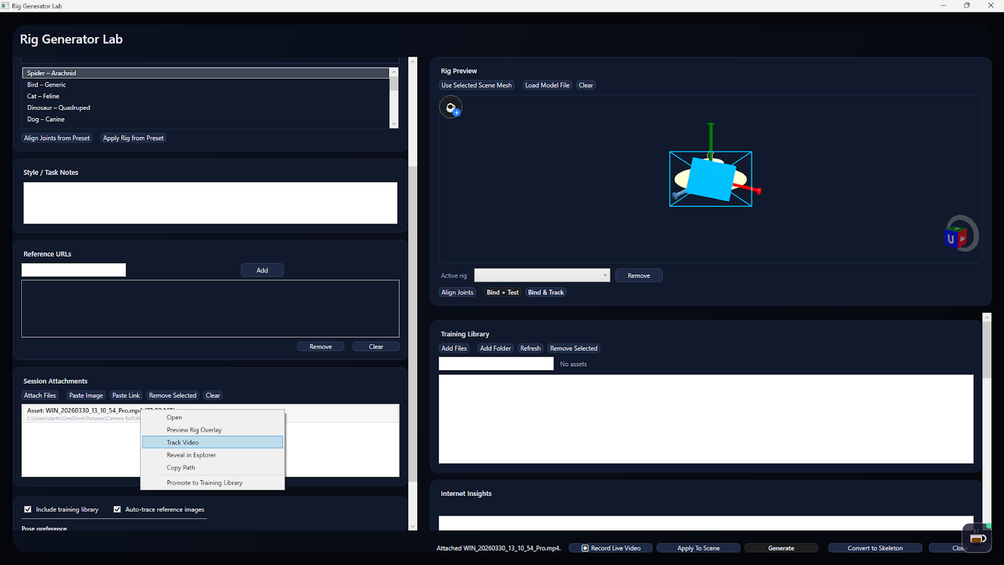Click Add Folder in the Training Library
The image size is (1004, 565).
click(x=495, y=348)
